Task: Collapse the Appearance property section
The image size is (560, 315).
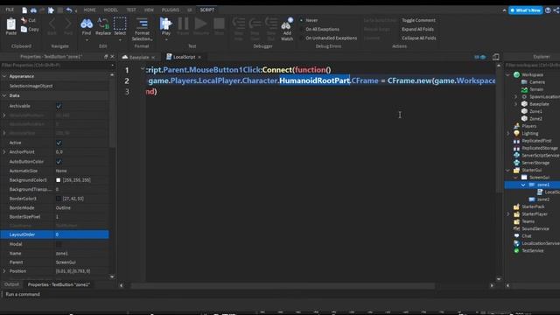Action: coord(4,76)
